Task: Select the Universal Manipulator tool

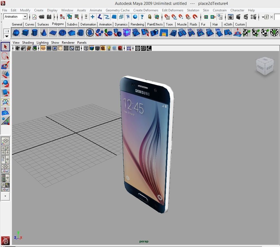Action: (5, 102)
